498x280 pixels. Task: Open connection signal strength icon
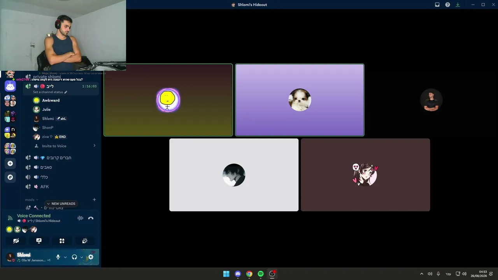10,218
